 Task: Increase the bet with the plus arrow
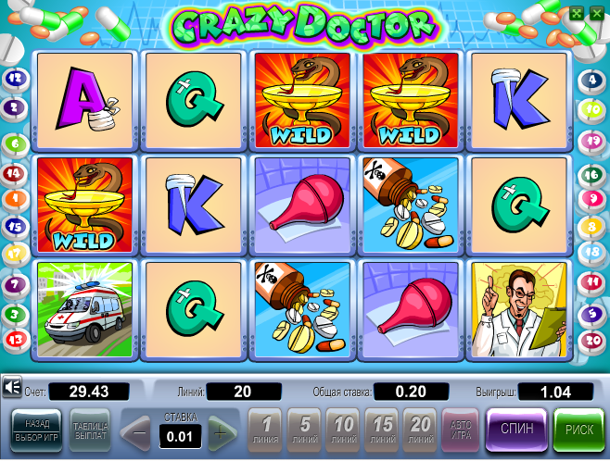[x=222, y=432]
